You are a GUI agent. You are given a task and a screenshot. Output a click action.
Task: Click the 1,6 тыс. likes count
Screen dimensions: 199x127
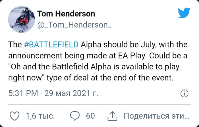tap(40, 116)
